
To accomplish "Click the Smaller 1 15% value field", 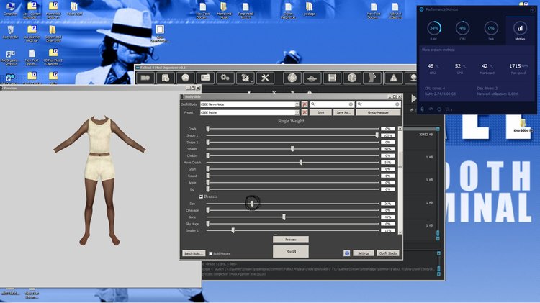I will (x=388, y=230).
